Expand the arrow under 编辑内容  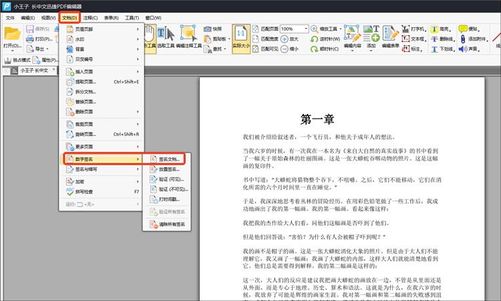pyautogui.click(x=352, y=51)
